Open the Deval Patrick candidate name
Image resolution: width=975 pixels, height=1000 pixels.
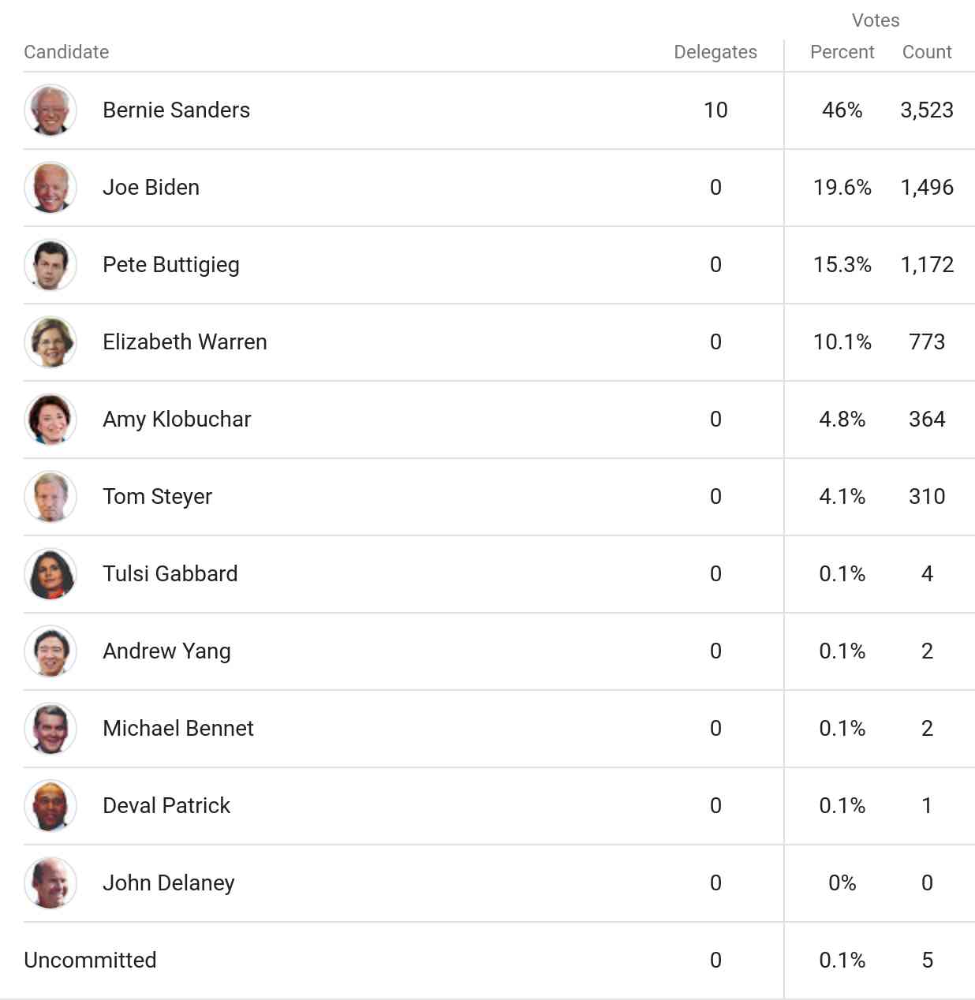166,806
